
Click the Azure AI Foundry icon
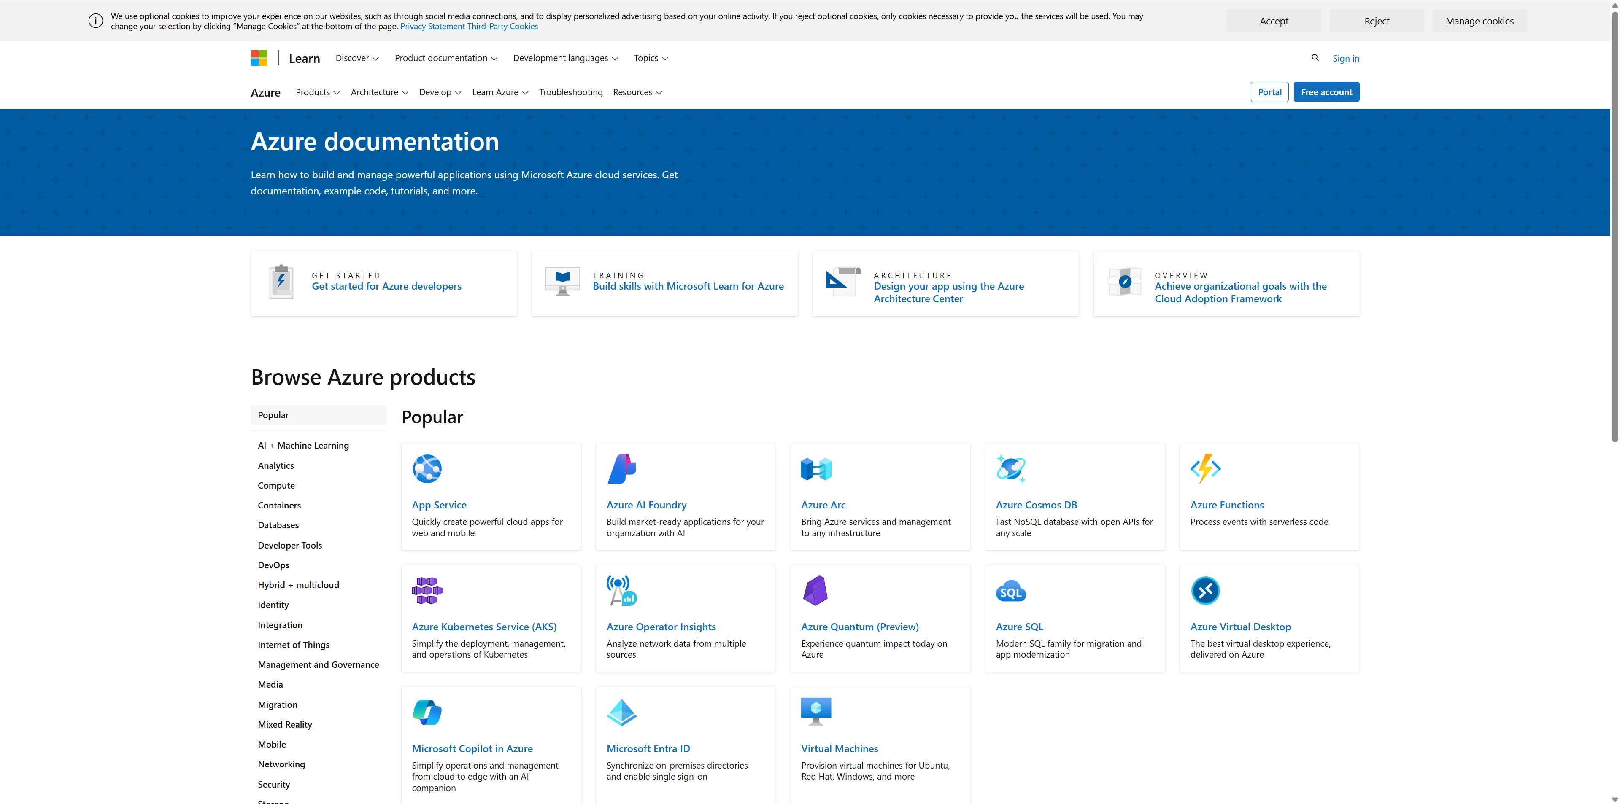tap(621, 468)
